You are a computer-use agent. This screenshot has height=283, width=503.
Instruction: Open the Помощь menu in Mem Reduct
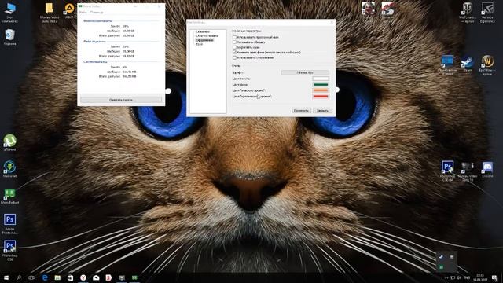[x=97, y=13]
